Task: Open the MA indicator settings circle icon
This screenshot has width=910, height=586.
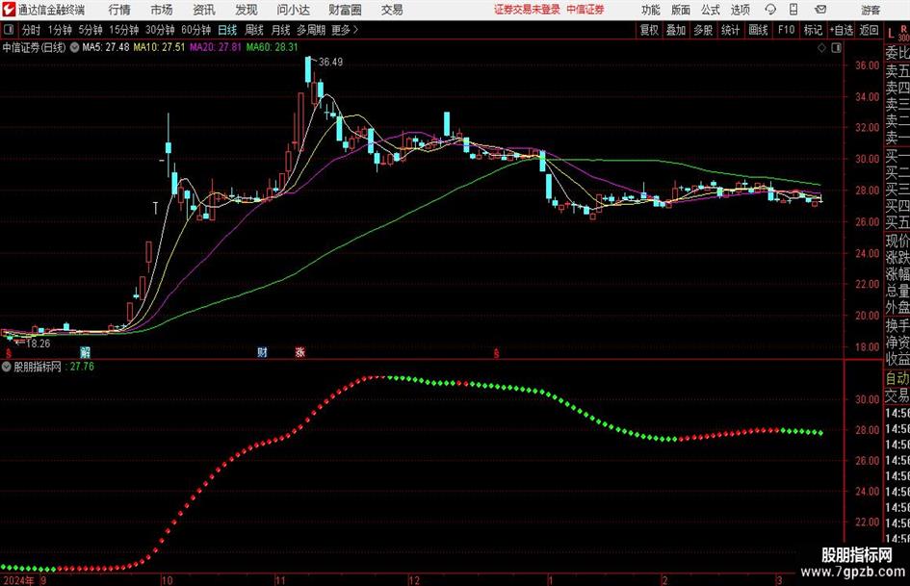Action: point(74,47)
